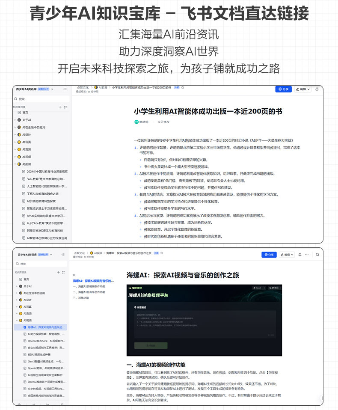
Task: Click tree layout icon beside 知识库目录 in 小学生 window
Action: 65,107
